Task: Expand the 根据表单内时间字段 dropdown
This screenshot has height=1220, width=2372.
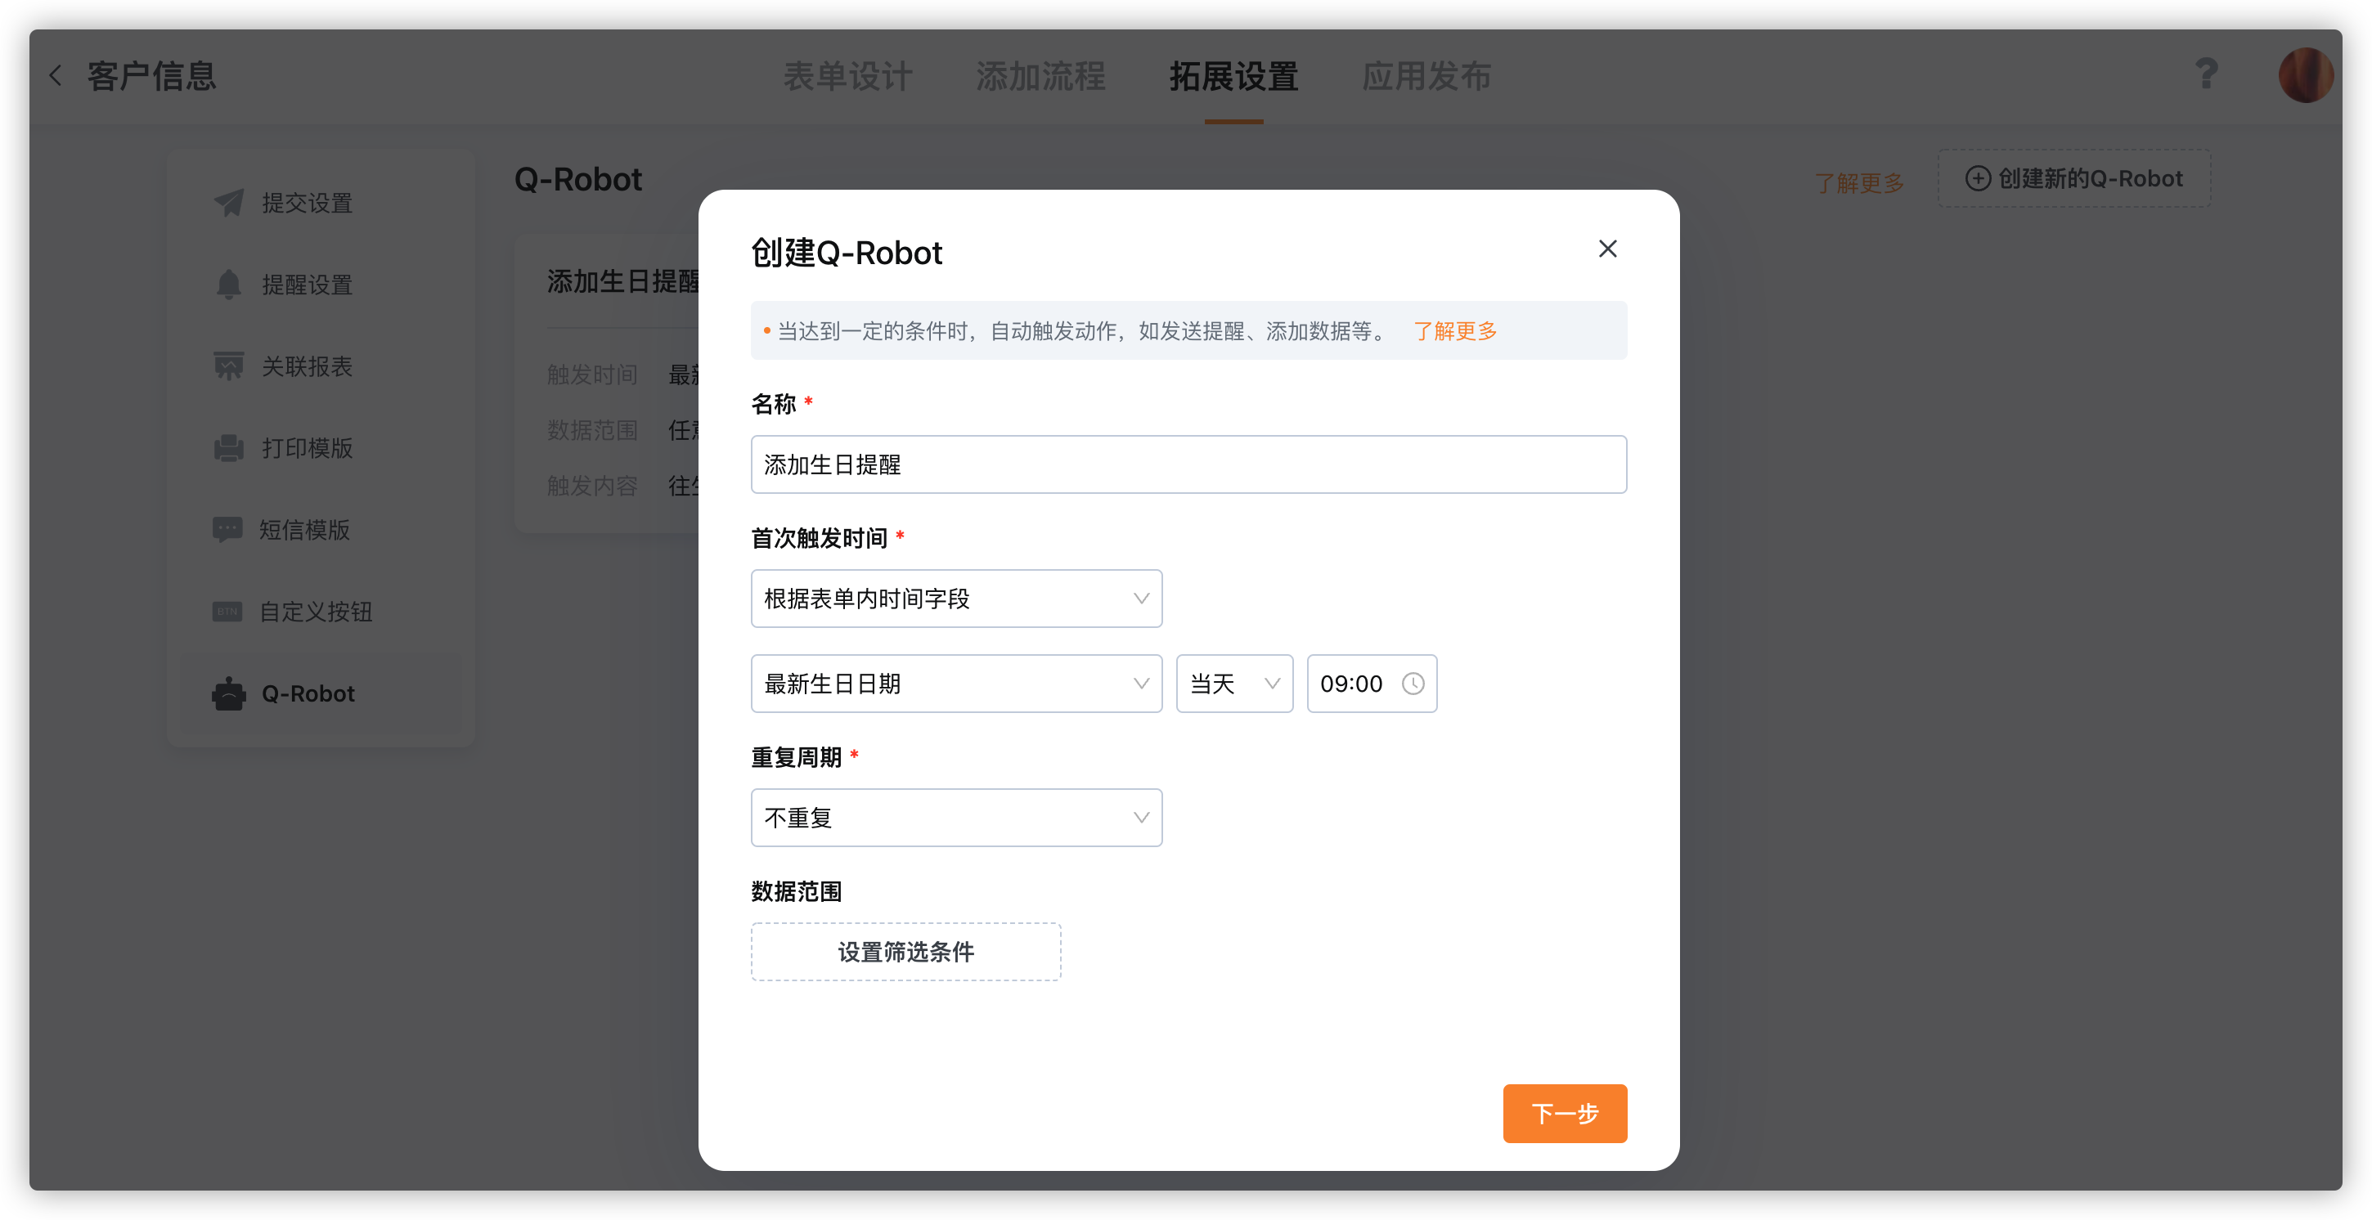Action: point(956,599)
